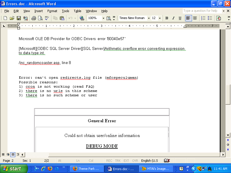Viewport: 231px width, 173px height.
Task: Insert a hyperlink using globe icon
Action: pyautogui.click(x=82, y=18)
